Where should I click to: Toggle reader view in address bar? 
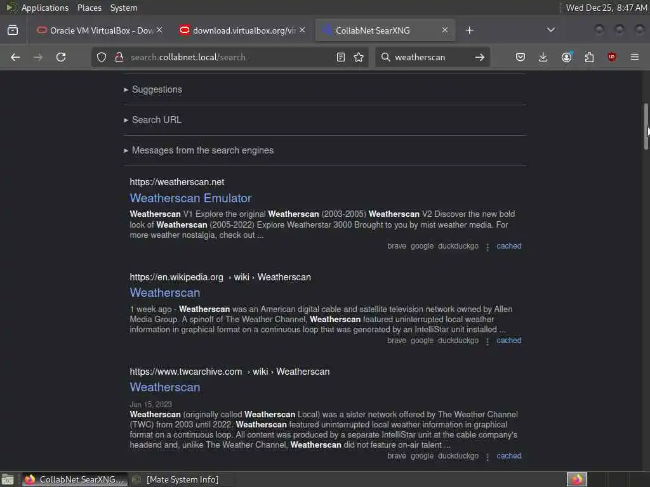(x=341, y=57)
